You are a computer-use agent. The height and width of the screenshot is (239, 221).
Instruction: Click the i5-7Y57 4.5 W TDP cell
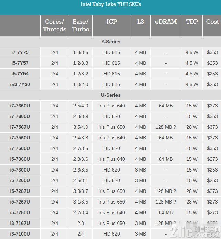coord(192,63)
